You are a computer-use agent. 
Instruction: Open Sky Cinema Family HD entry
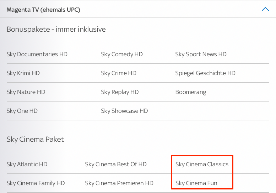coord(36,183)
